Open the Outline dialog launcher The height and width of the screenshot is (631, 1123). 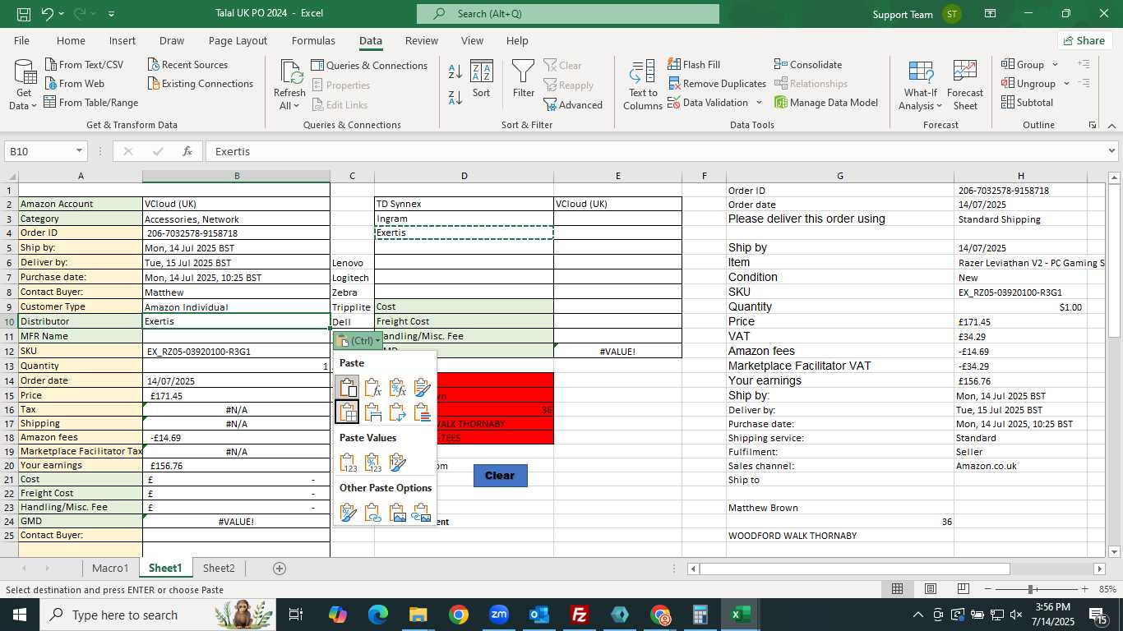1093,126
